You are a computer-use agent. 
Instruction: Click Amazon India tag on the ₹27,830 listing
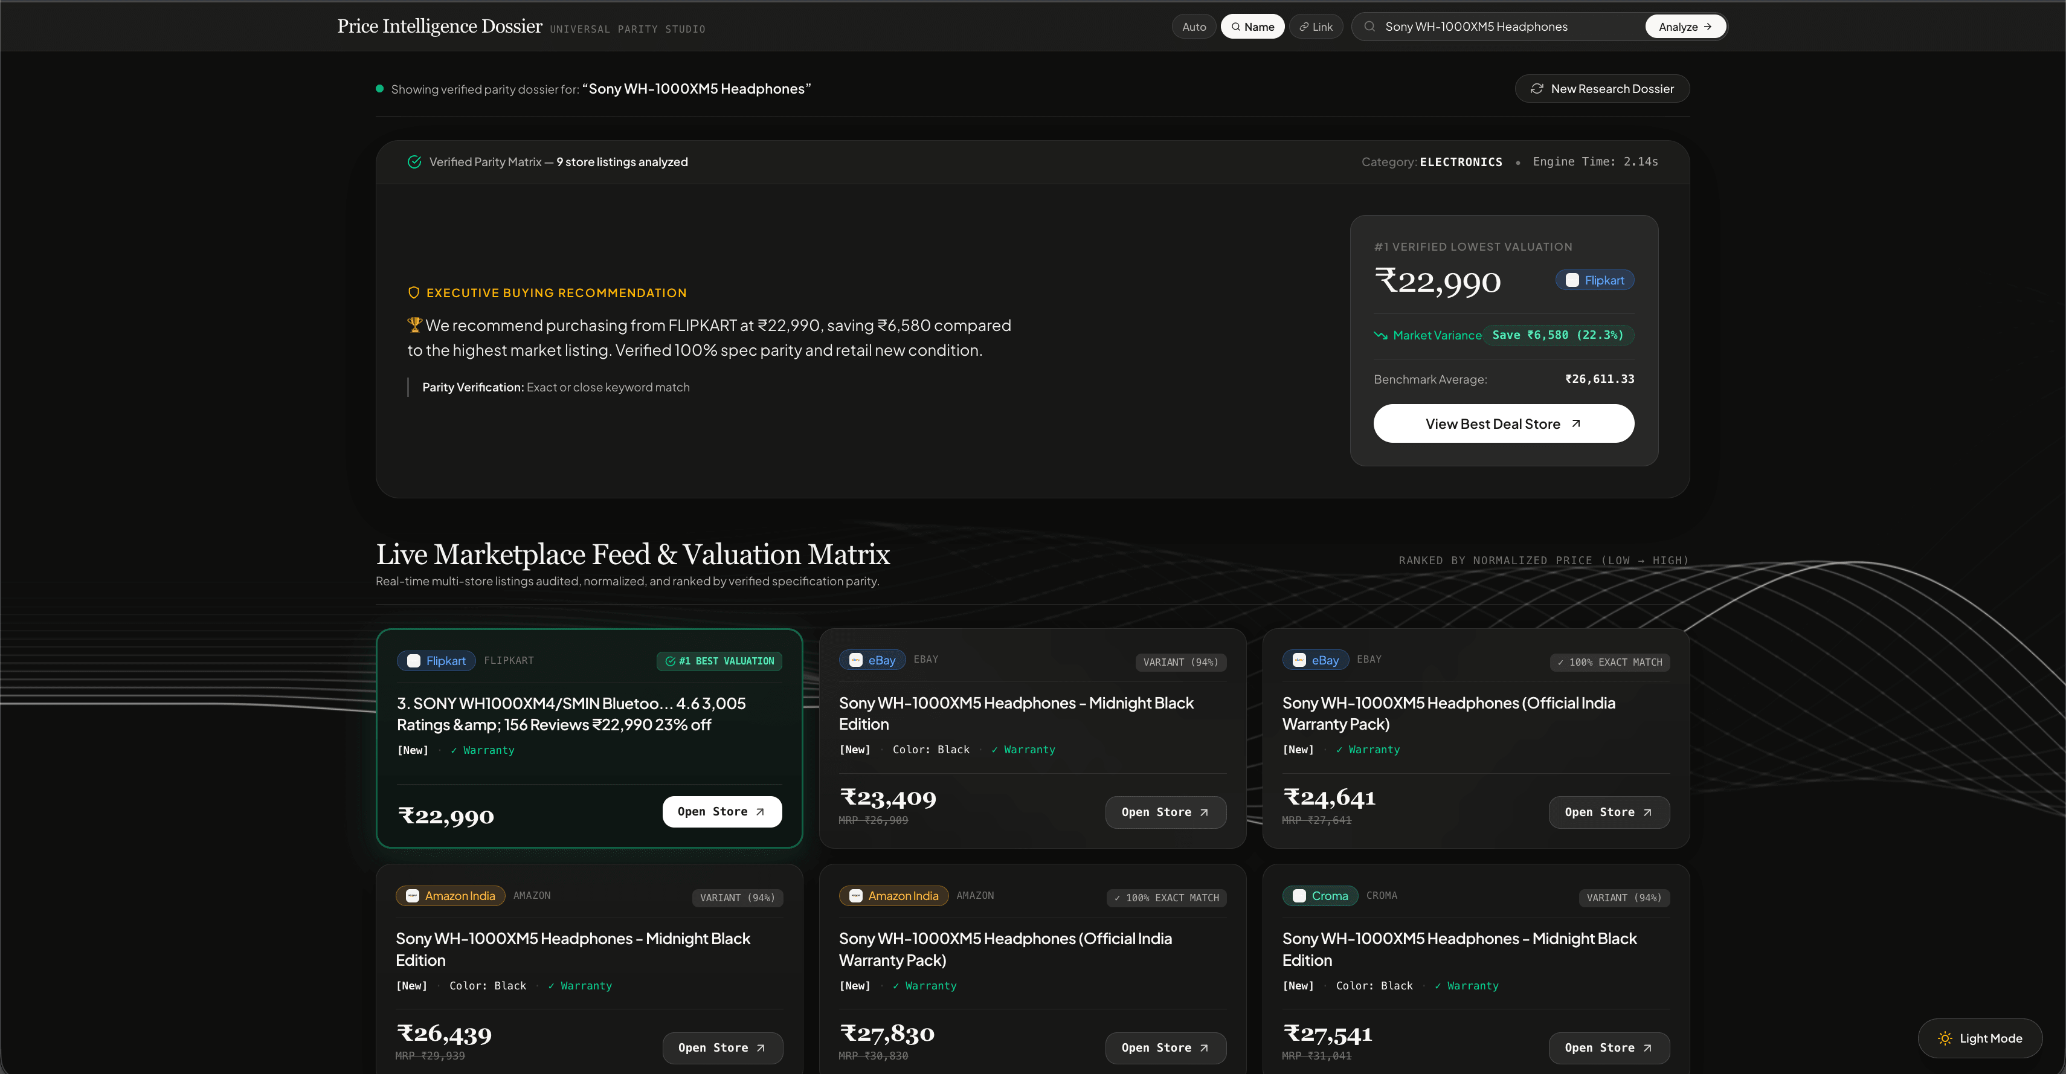coord(893,895)
